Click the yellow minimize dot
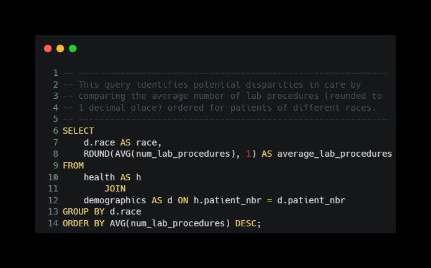 [60, 49]
